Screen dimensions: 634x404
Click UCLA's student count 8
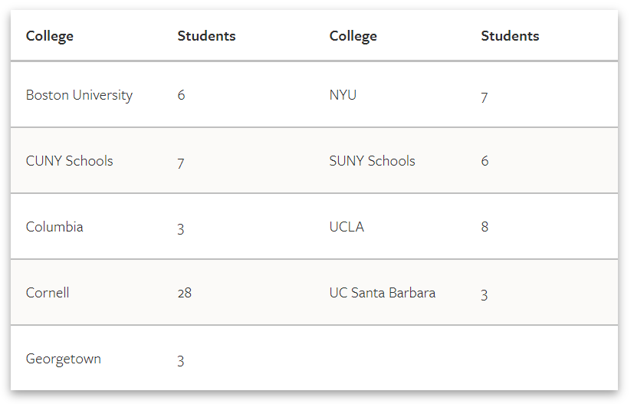click(485, 227)
